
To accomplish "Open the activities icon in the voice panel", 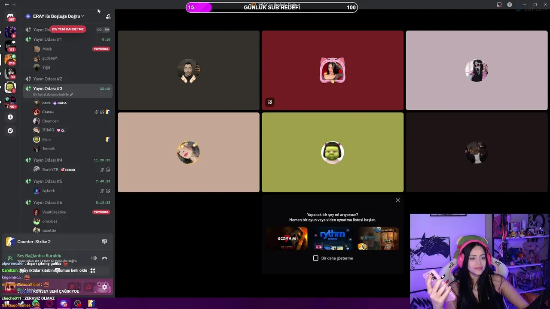I will pyautogui.click(x=93, y=270).
